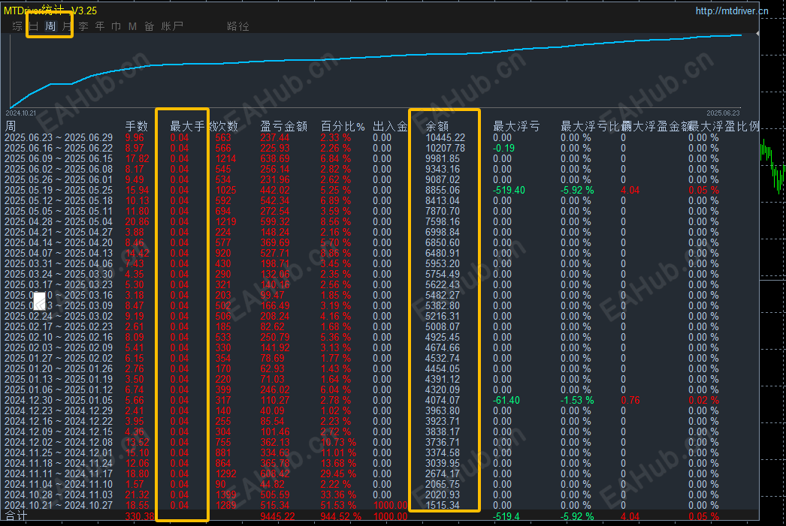The image size is (786, 526).
Task: Click the 周 column header
Action: [10, 126]
